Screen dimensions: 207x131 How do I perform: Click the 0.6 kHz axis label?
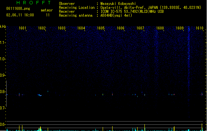pos(3,124)
